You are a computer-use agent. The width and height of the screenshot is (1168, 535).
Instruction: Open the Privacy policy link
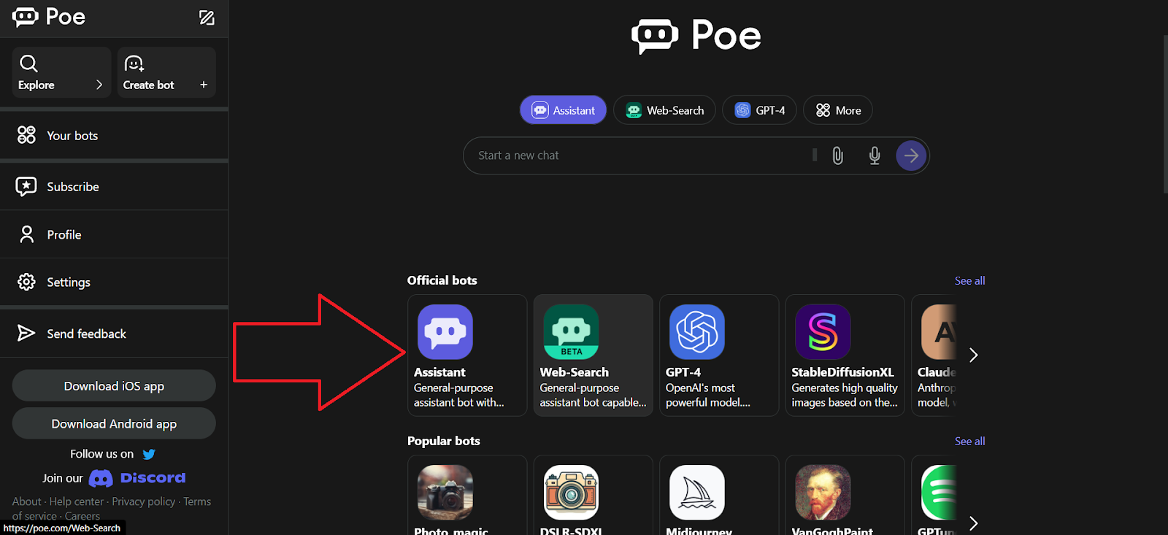tap(143, 501)
